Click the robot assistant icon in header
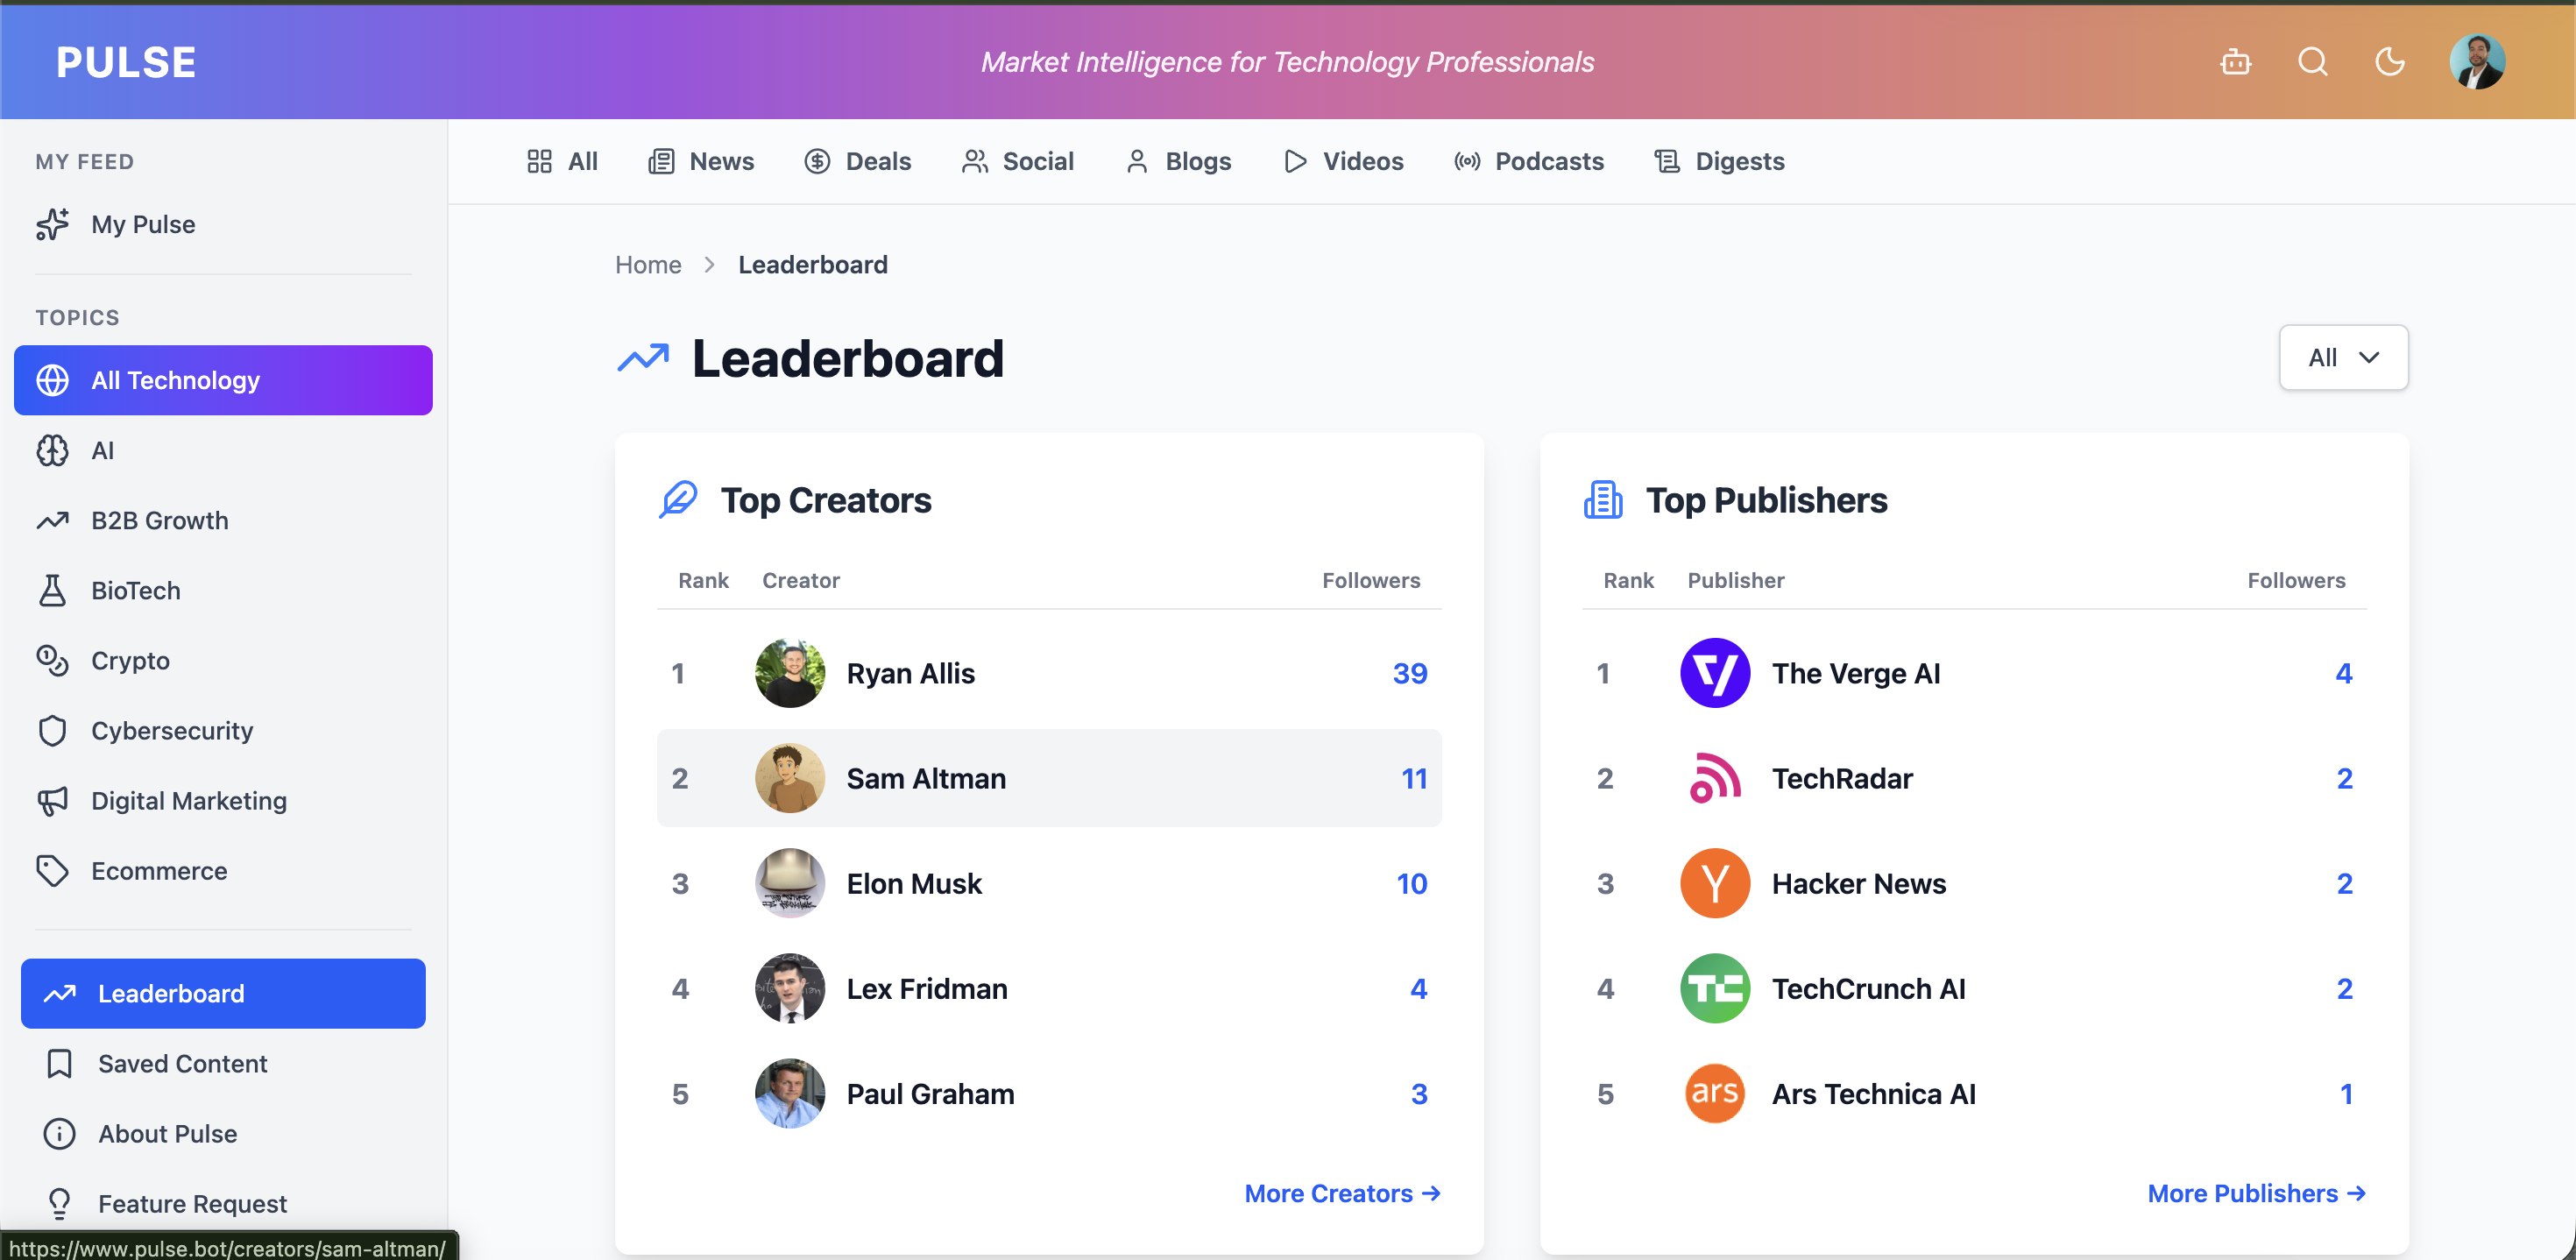This screenshot has height=1260, width=2576. tap(2235, 62)
